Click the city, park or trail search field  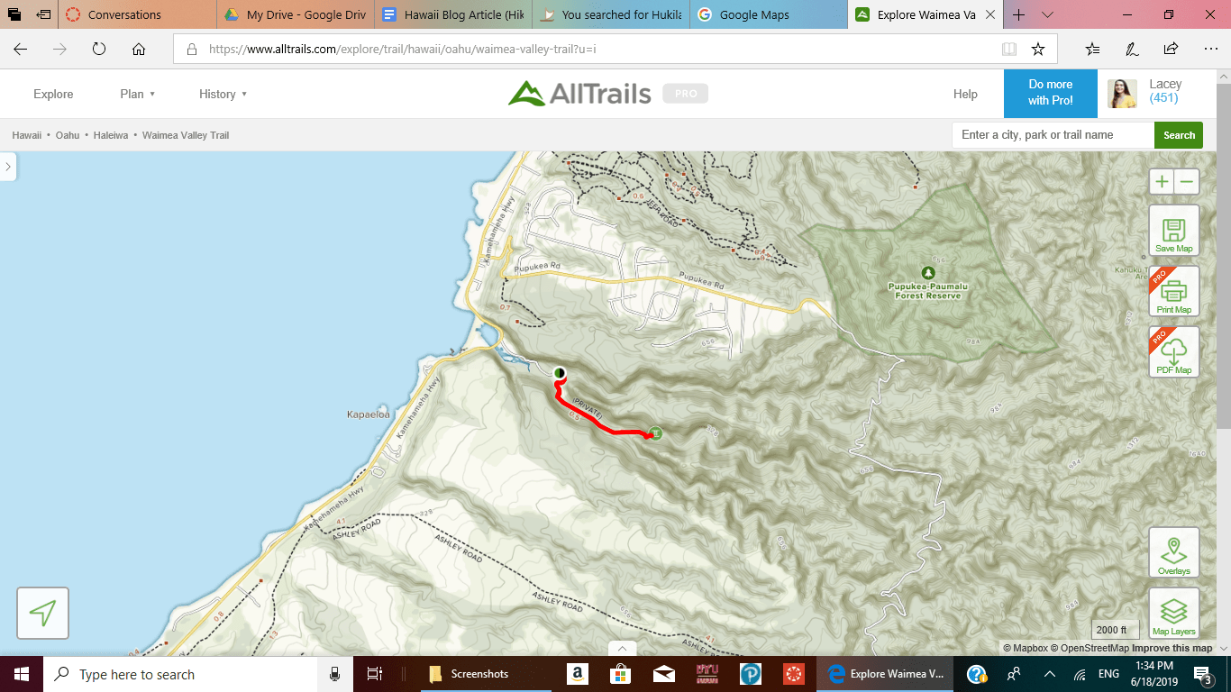(1053, 135)
